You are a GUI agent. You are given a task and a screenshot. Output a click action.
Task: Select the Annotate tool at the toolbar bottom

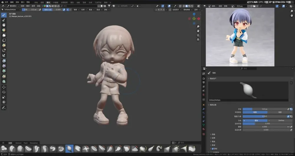[4, 108]
